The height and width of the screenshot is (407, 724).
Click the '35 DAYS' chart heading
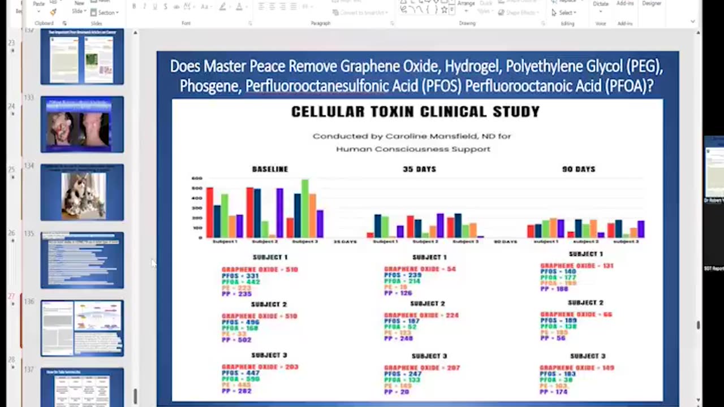(419, 169)
